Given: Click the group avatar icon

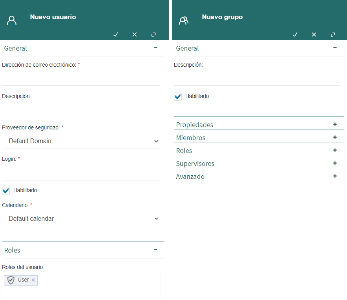Looking at the screenshot, I should pos(183,20).
